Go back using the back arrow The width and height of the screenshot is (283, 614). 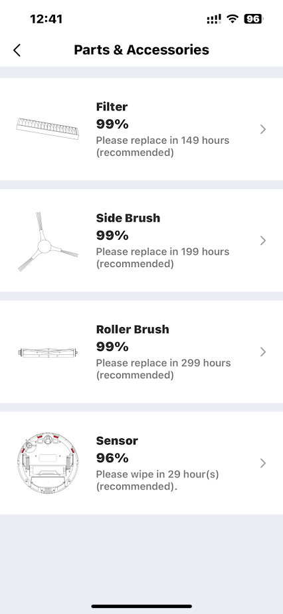click(x=17, y=50)
